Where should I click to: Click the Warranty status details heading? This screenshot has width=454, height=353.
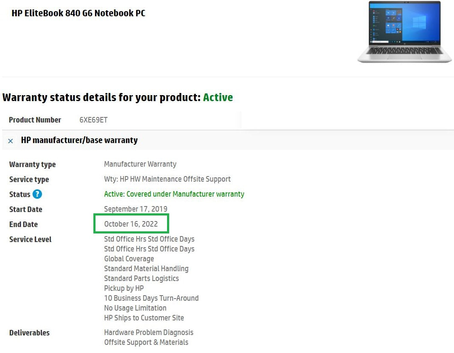pos(101,97)
